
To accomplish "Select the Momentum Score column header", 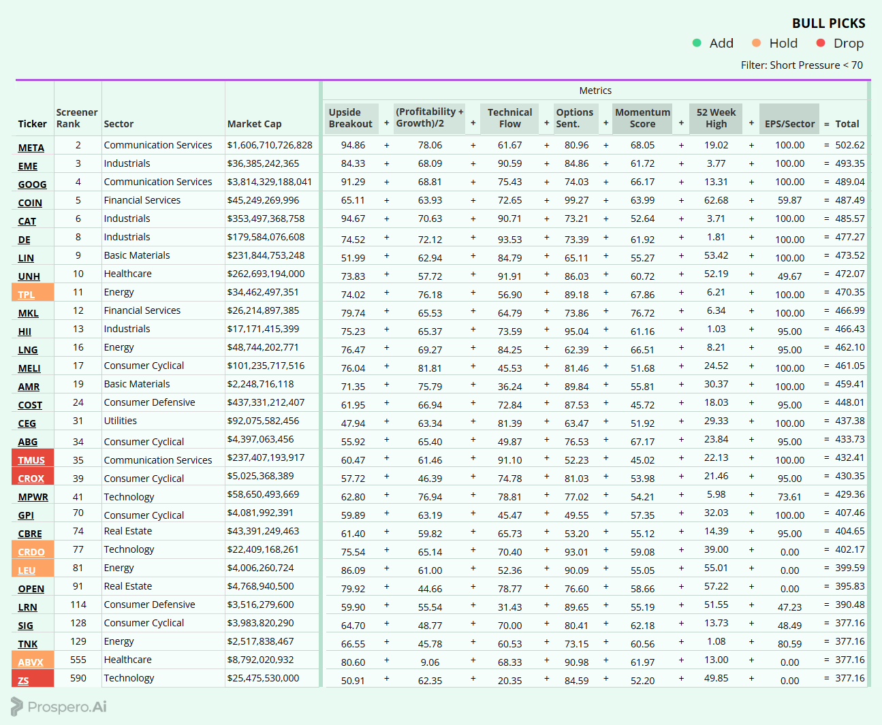I will point(642,118).
